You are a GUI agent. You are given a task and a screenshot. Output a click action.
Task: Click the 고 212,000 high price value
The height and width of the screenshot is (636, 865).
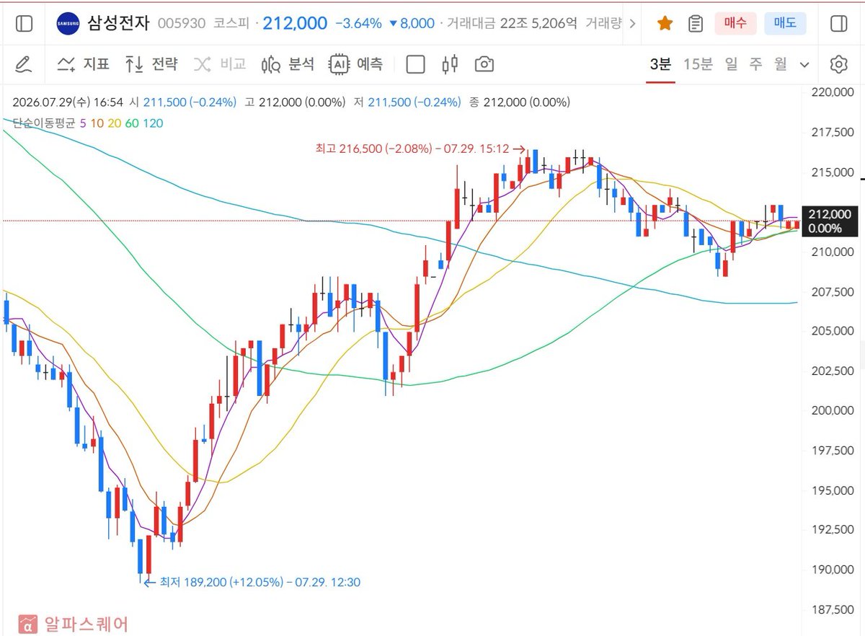tap(295, 102)
